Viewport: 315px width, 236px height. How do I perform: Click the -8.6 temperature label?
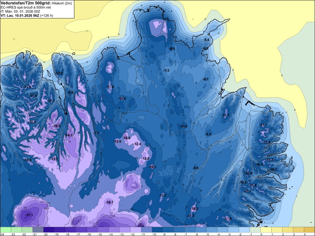tap(208, 134)
